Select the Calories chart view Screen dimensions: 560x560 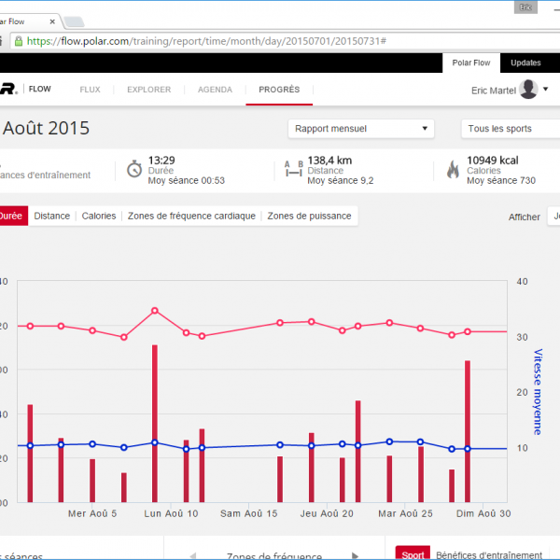click(99, 216)
